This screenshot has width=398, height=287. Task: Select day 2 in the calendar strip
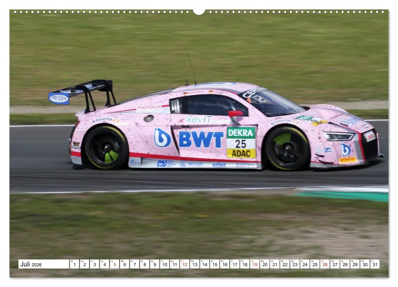84,264
